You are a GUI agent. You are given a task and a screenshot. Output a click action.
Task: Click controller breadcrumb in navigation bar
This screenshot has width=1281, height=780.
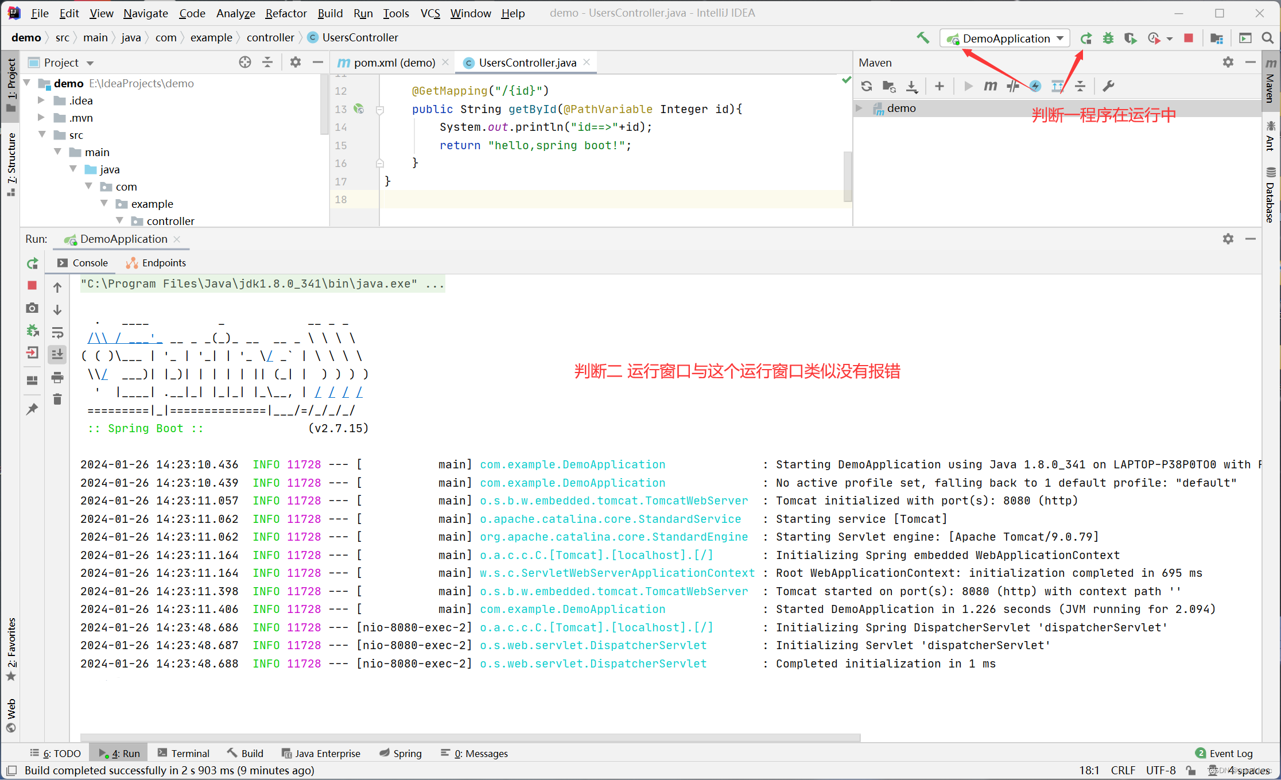tap(270, 37)
